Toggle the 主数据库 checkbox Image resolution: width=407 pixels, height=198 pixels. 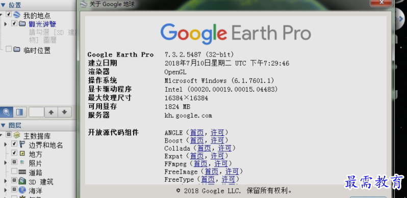pyautogui.click(x=9, y=134)
